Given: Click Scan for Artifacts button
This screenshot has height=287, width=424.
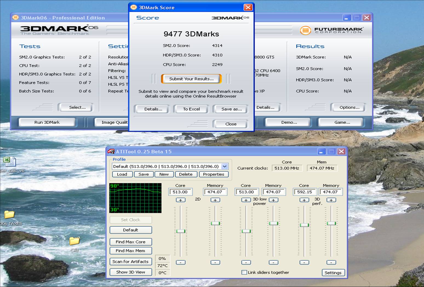Looking at the screenshot, I should [x=131, y=262].
